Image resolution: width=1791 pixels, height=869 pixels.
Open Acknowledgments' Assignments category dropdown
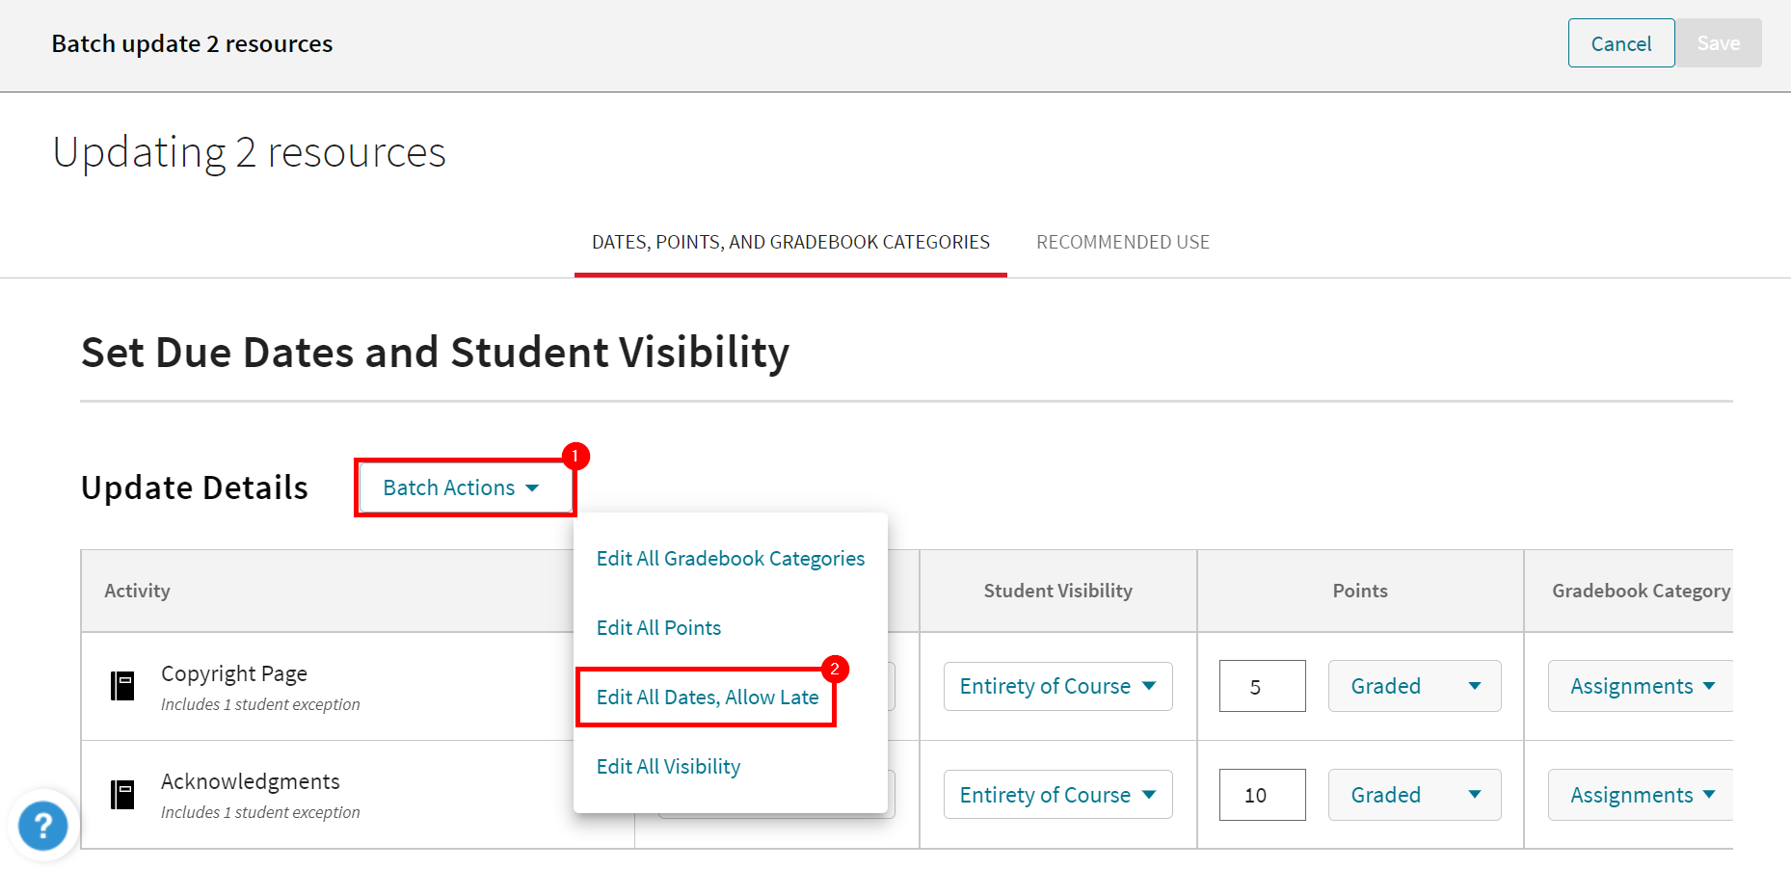(x=1641, y=794)
